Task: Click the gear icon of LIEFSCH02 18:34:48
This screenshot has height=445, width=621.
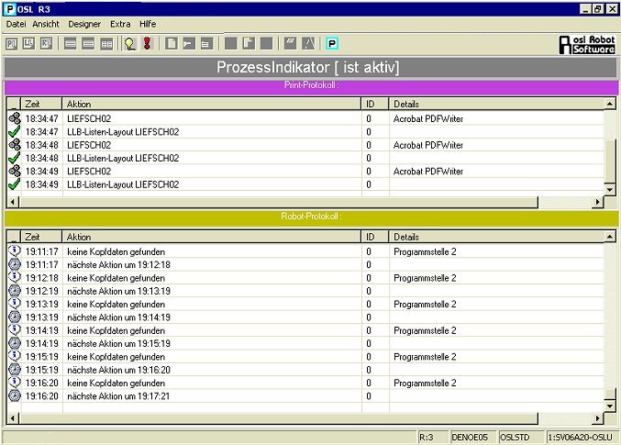Action: tap(15, 145)
